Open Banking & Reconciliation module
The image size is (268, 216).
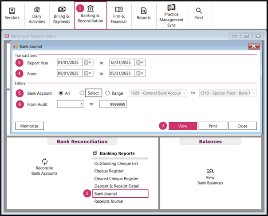tap(90, 15)
